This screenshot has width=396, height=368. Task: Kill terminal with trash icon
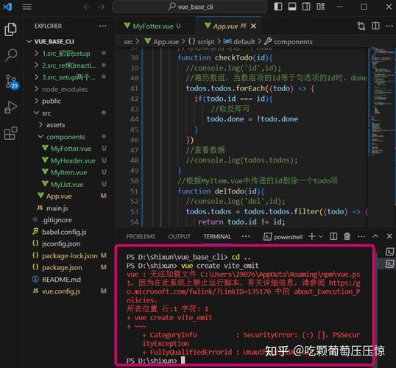(347, 236)
